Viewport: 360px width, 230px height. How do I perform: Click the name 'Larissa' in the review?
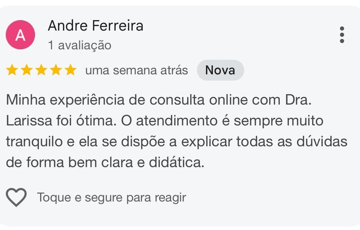29,121
